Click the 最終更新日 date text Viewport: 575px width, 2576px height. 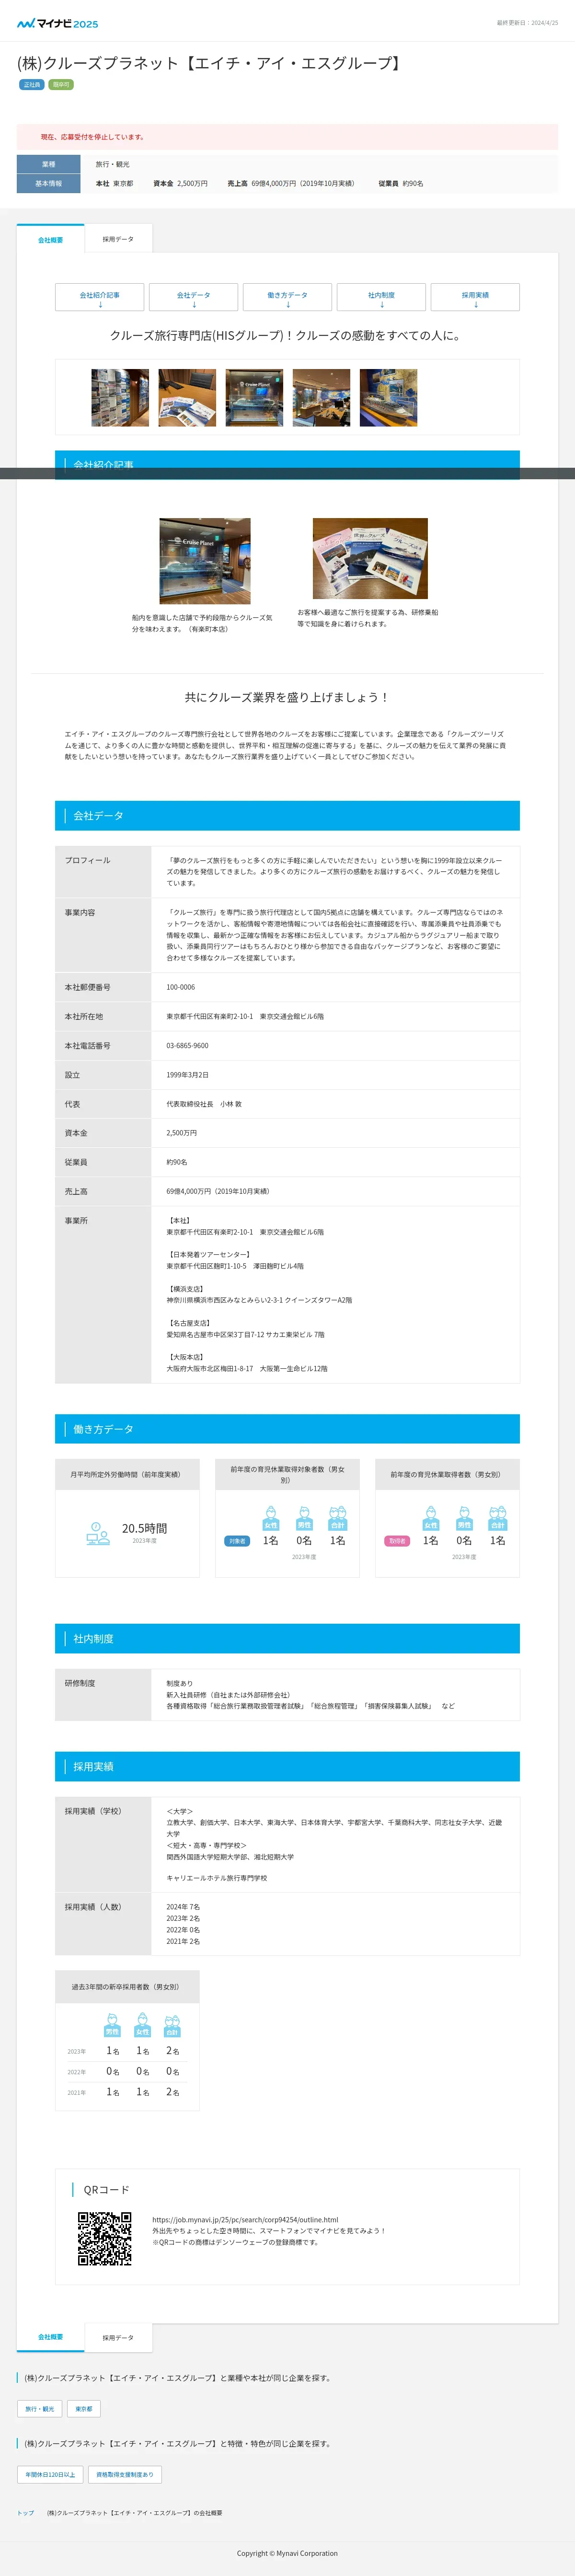[x=527, y=23]
